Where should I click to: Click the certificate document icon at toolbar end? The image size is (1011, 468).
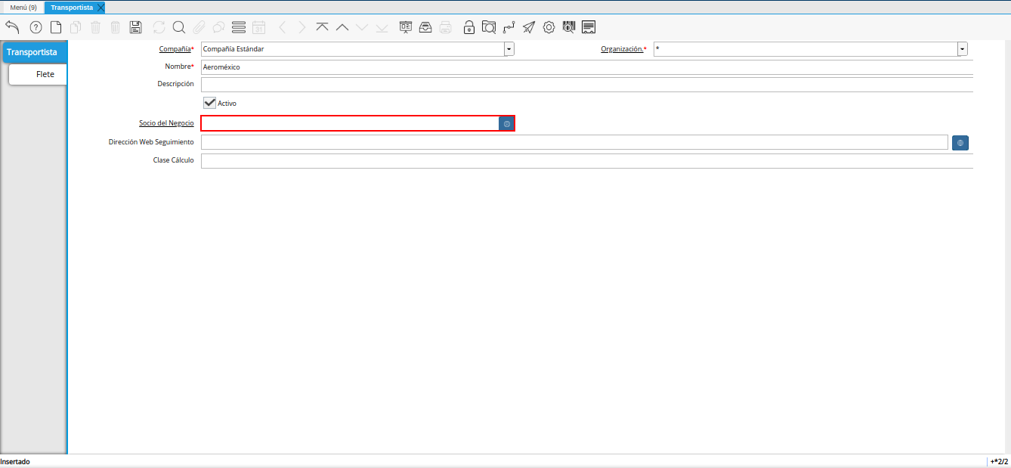pos(589,27)
